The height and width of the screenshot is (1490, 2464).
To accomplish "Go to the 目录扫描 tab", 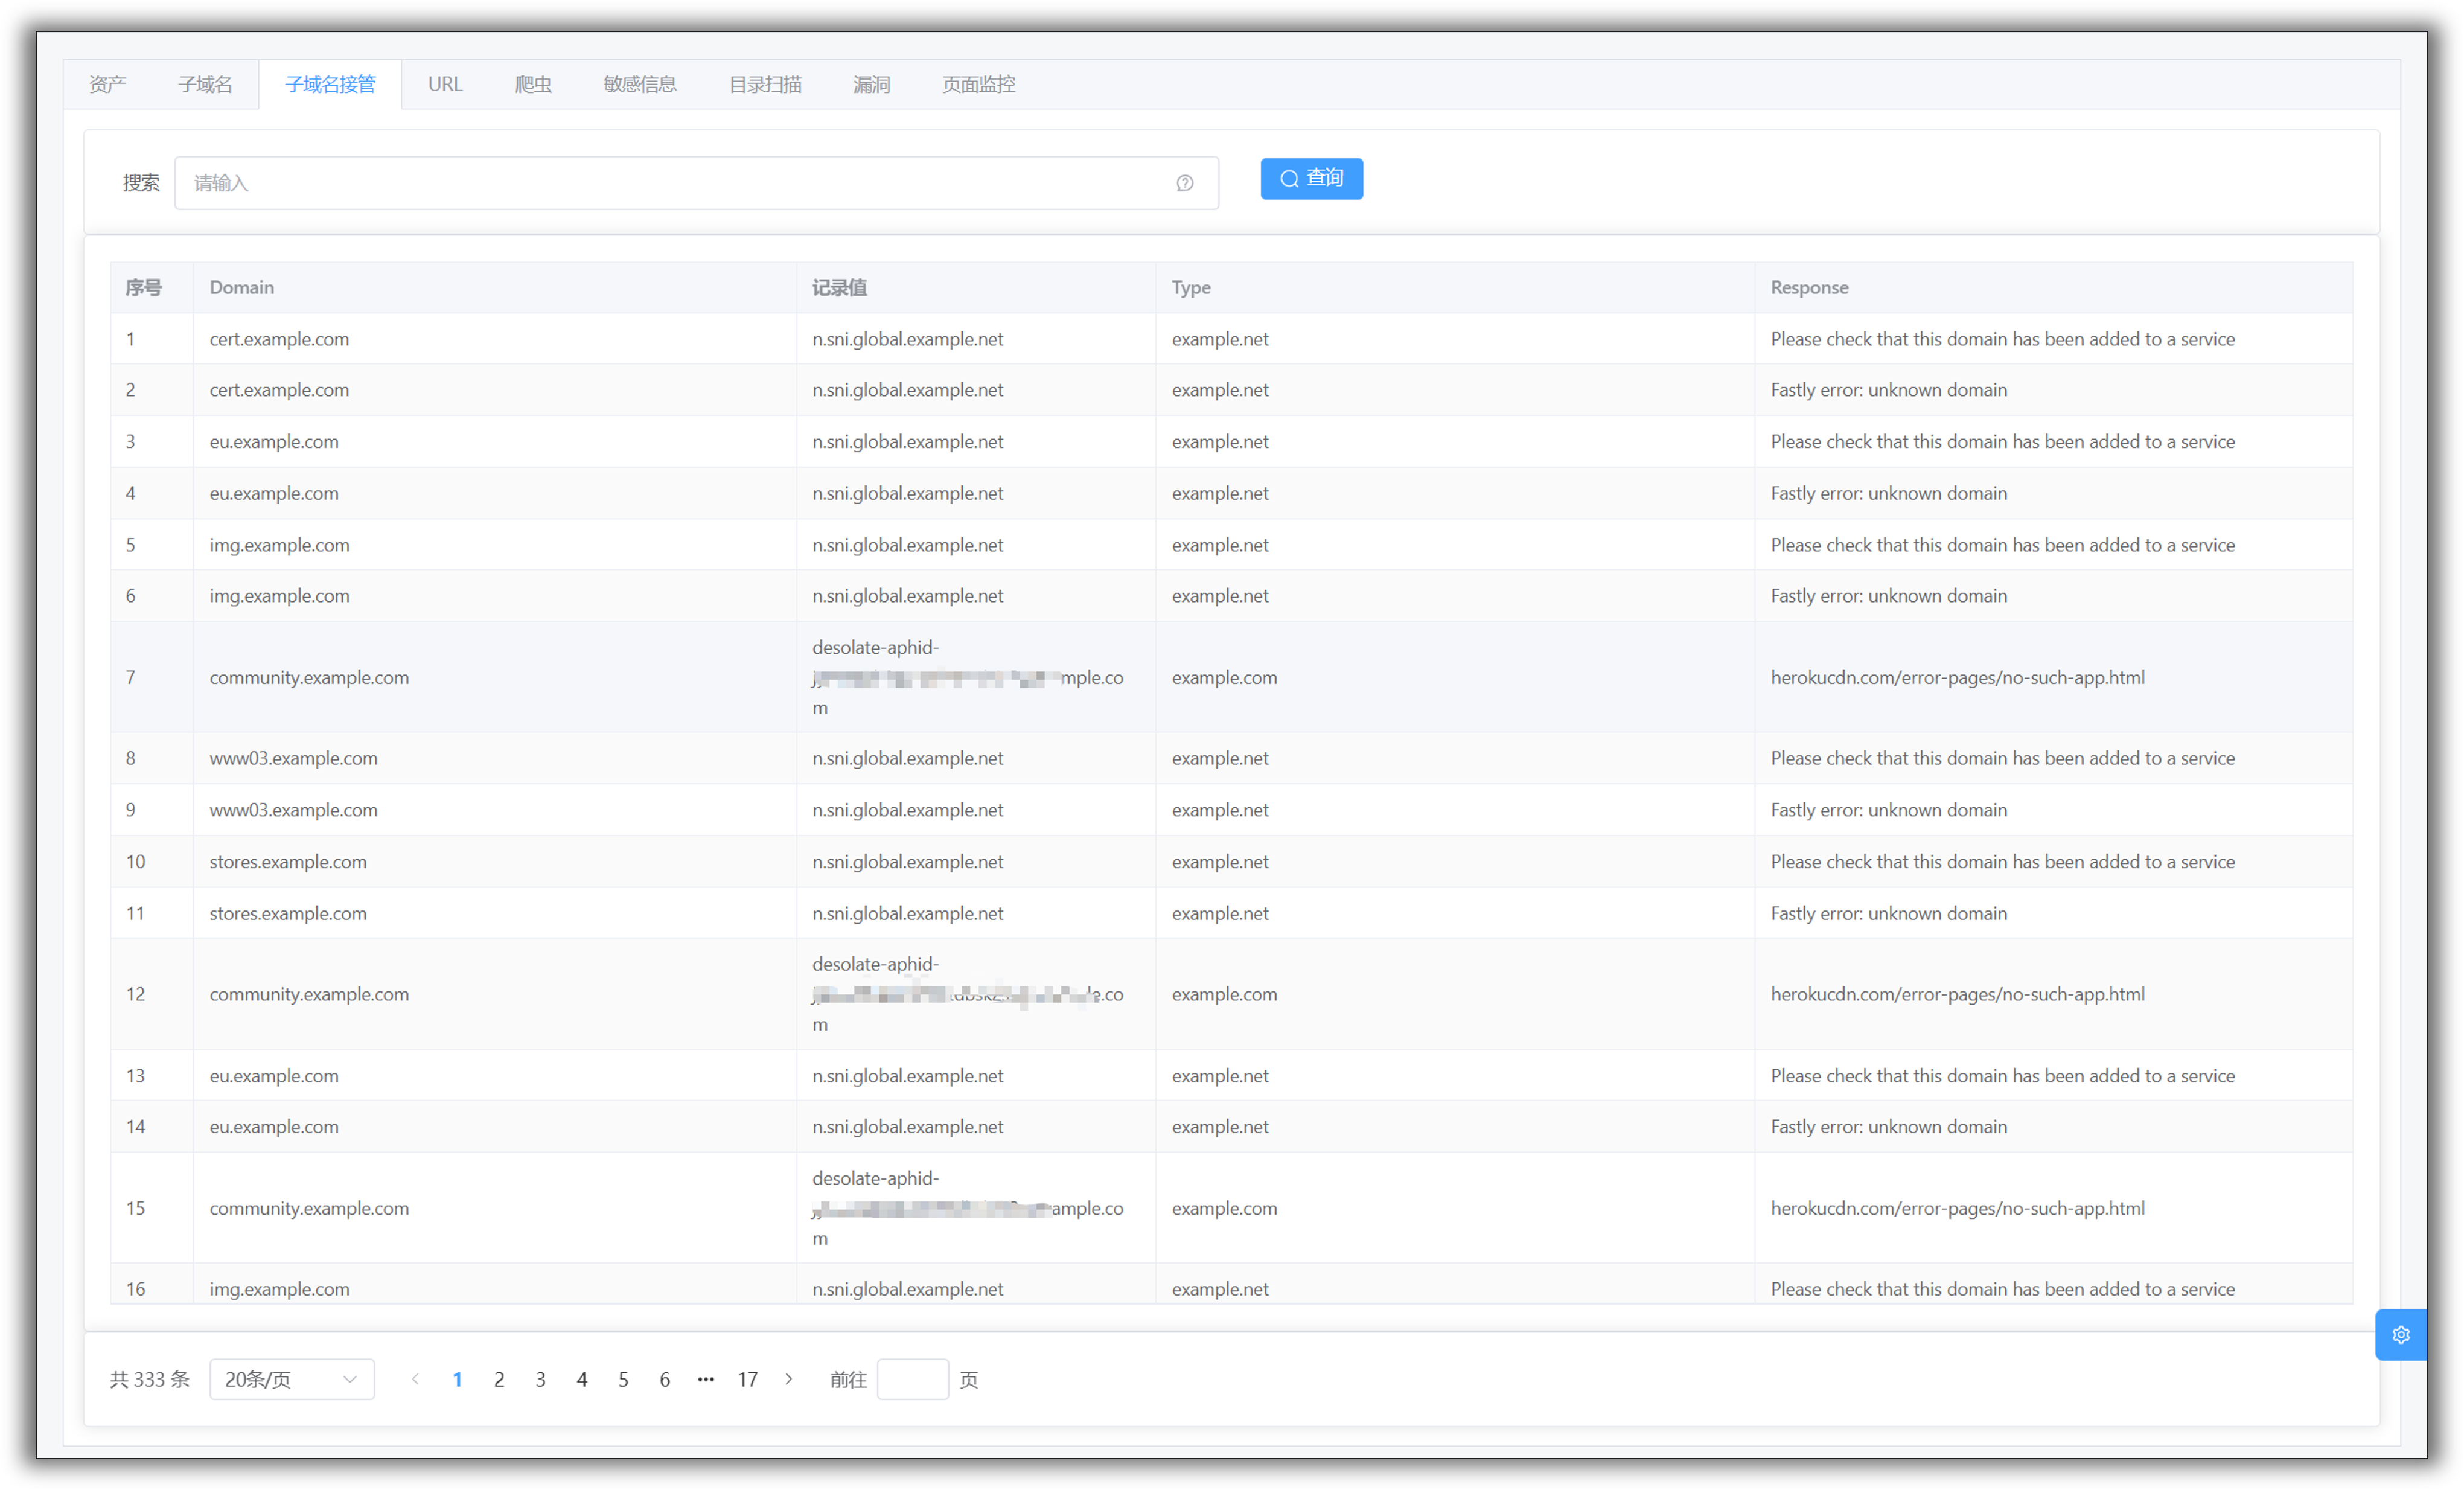I will (x=765, y=84).
